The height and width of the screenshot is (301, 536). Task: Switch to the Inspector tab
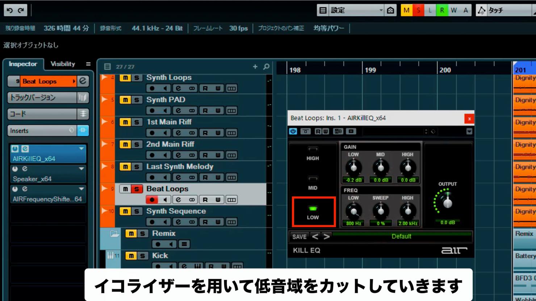(x=23, y=64)
